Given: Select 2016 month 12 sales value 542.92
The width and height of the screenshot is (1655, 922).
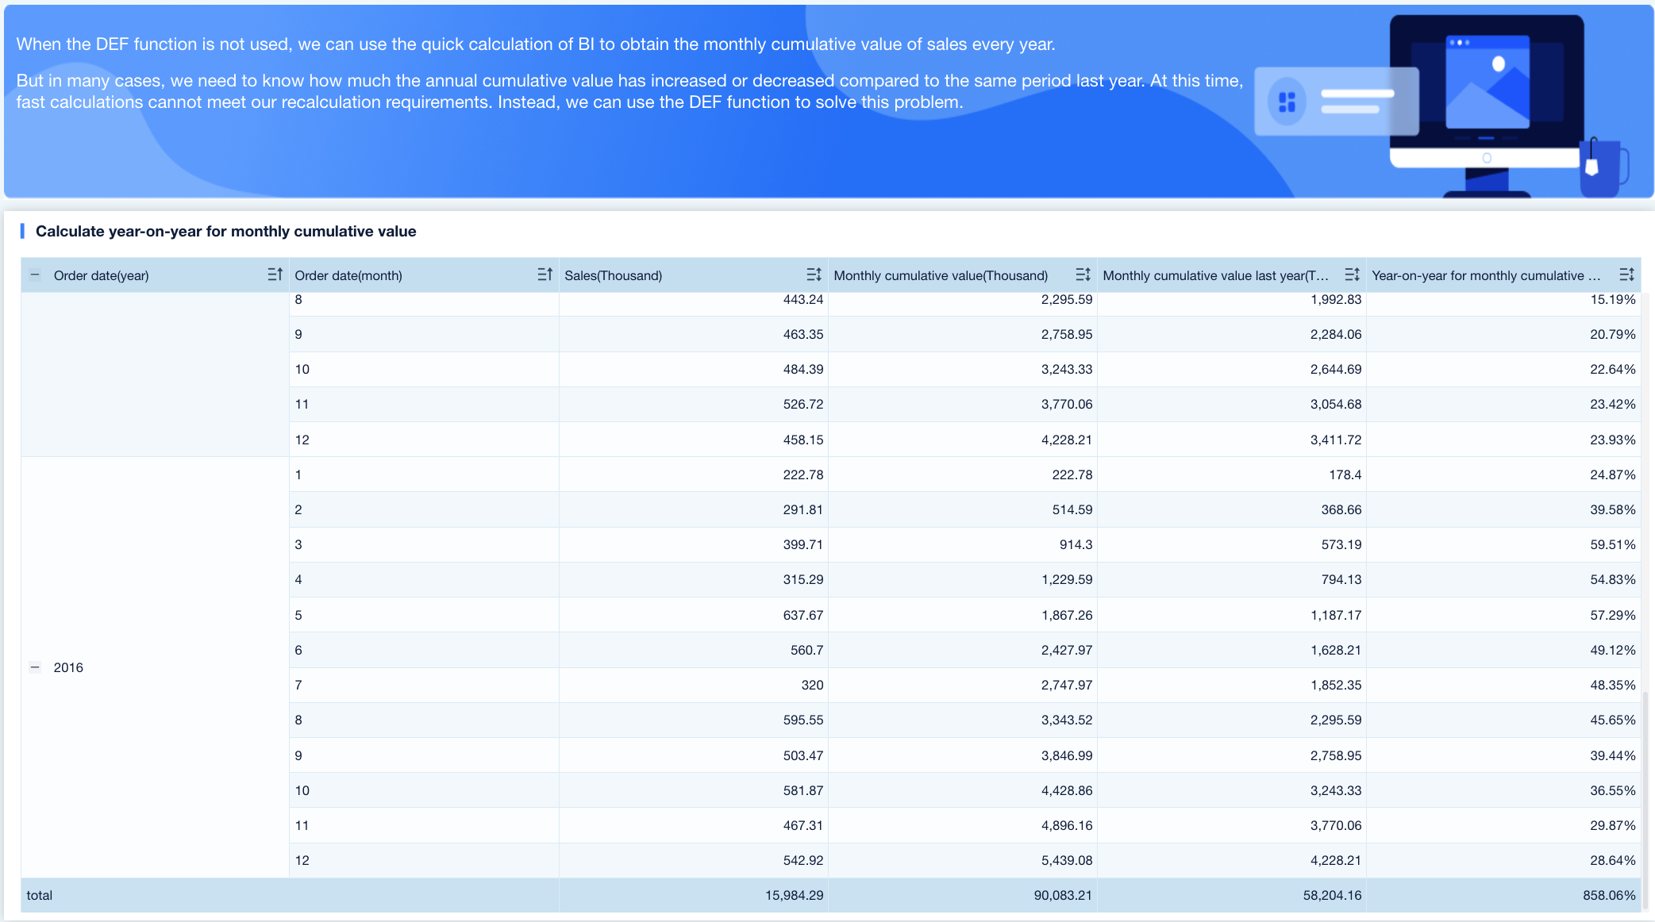Looking at the screenshot, I should click(x=802, y=860).
